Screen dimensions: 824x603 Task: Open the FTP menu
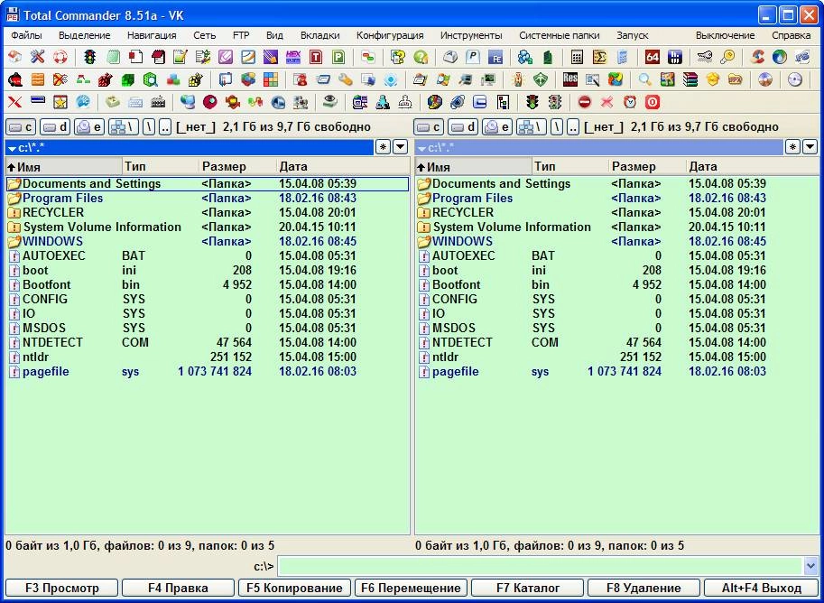click(x=241, y=36)
